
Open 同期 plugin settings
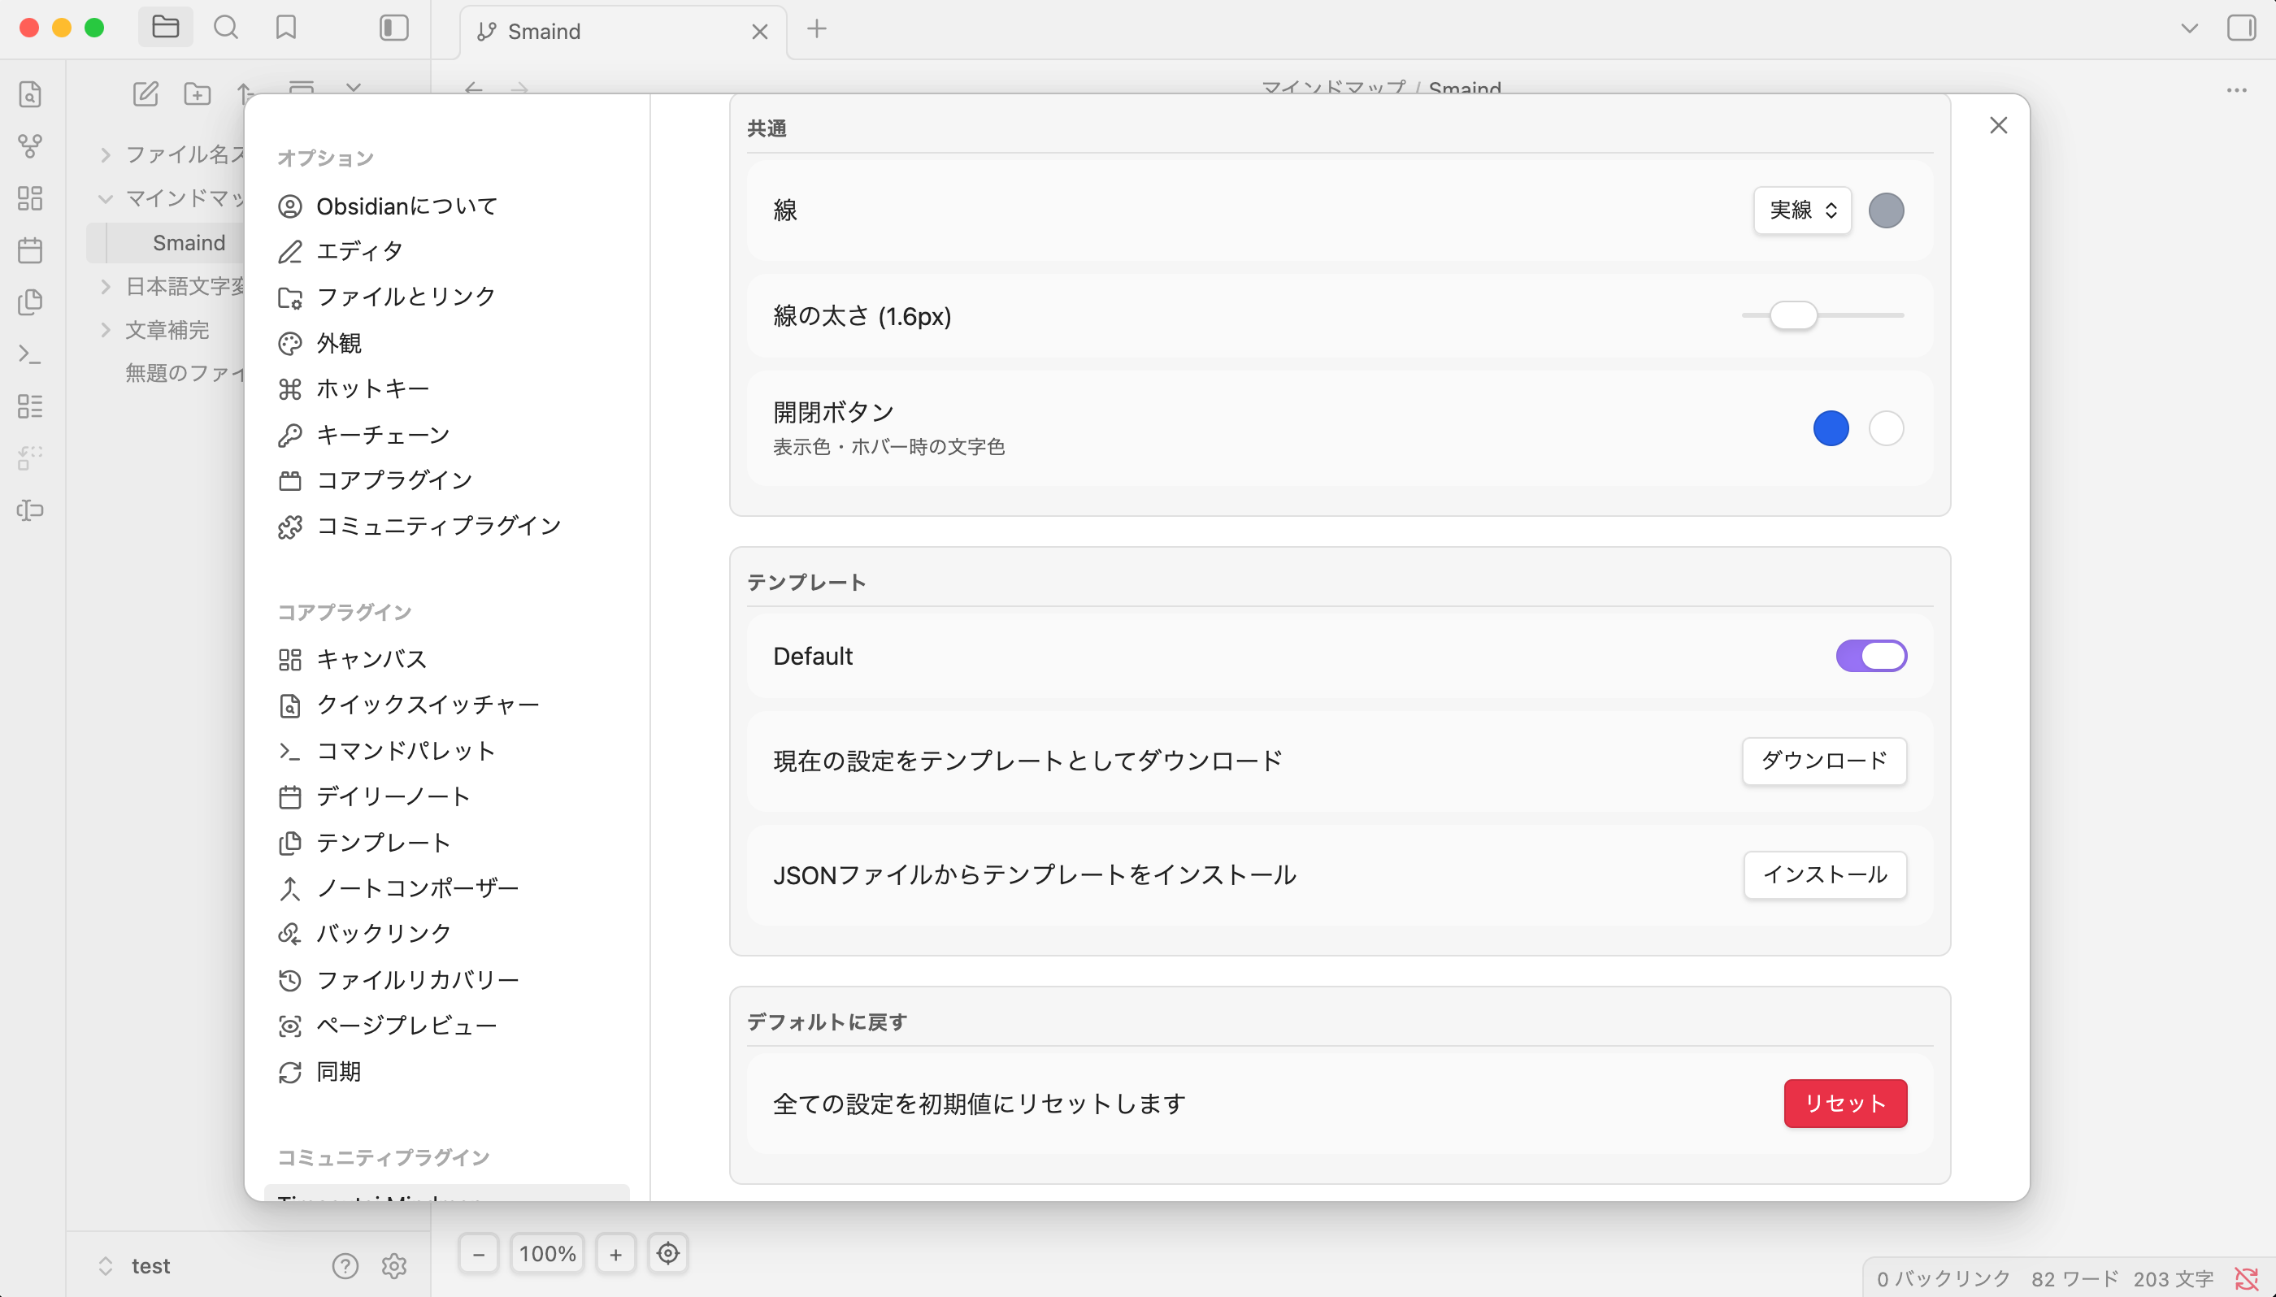pyautogui.click(x=445, y=1072)
